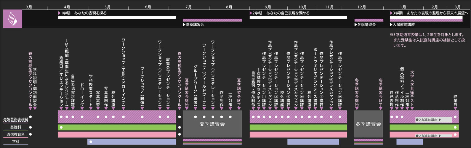Select the 通信教育科 row label
The width and height of the screenshot is (471, 148).
click(16, 134)
